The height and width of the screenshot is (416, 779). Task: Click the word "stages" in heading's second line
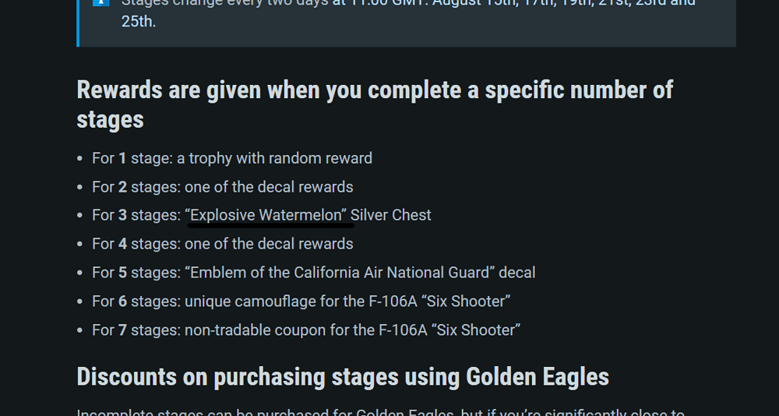coord(111,120)
